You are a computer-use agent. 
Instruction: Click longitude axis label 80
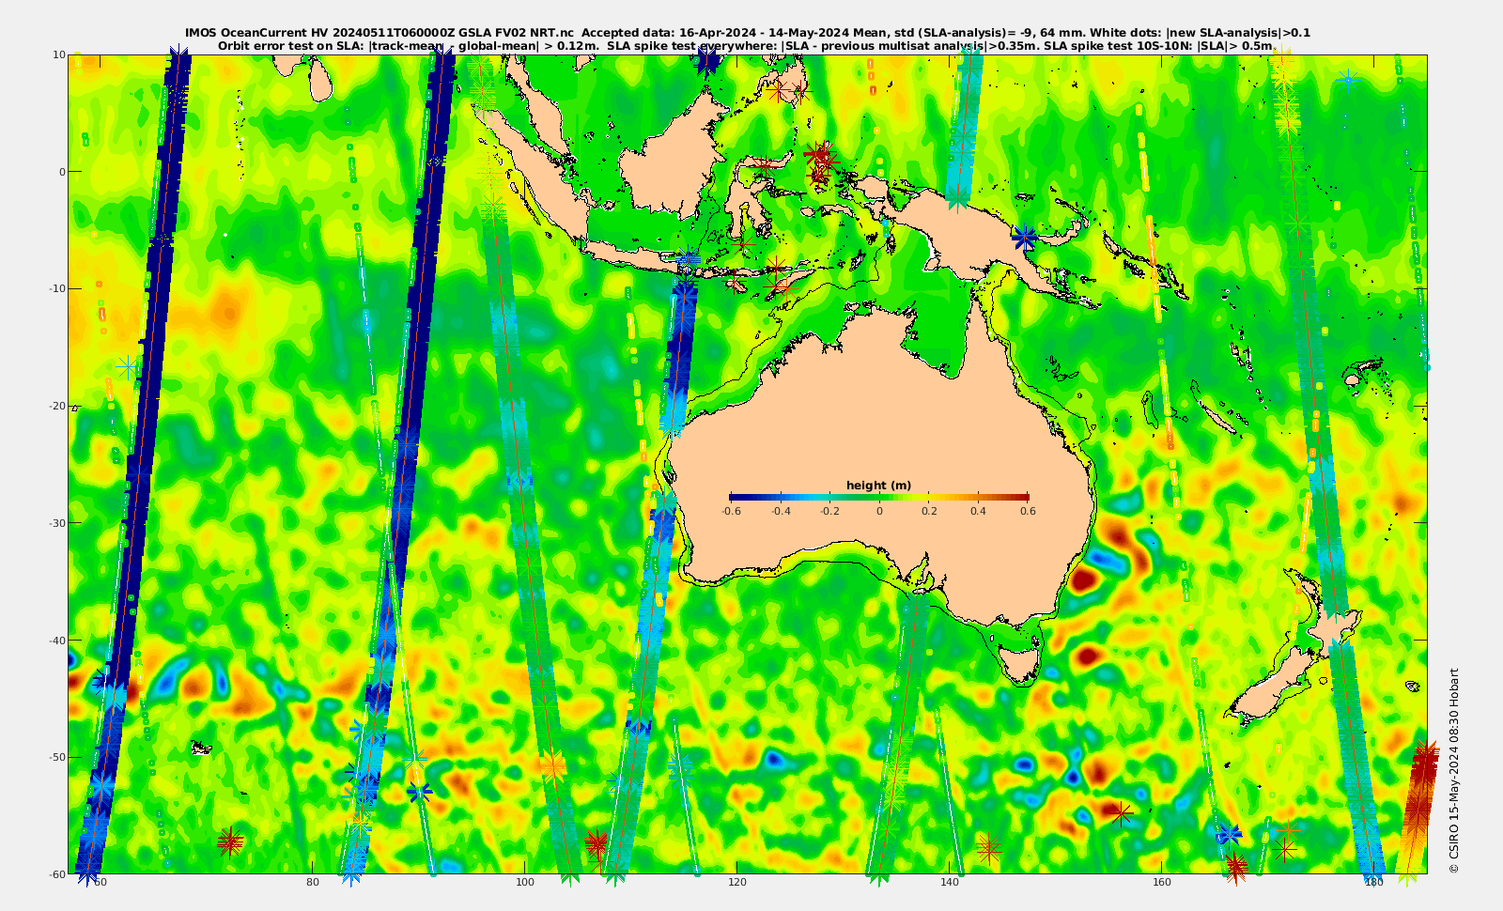(313, 883)
